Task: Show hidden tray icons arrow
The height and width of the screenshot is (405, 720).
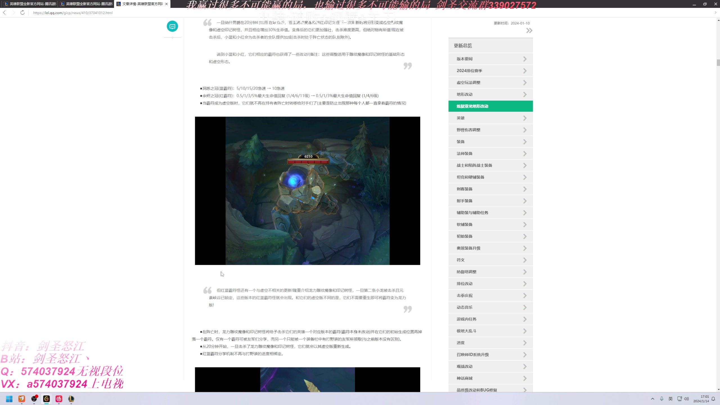Action: [652, 399]
